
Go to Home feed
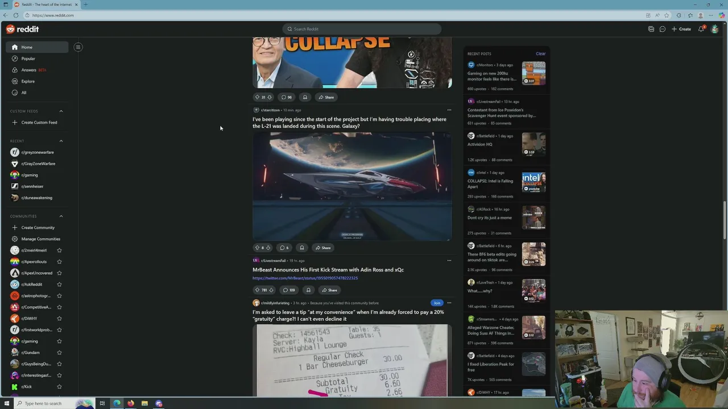coord(38,47)
